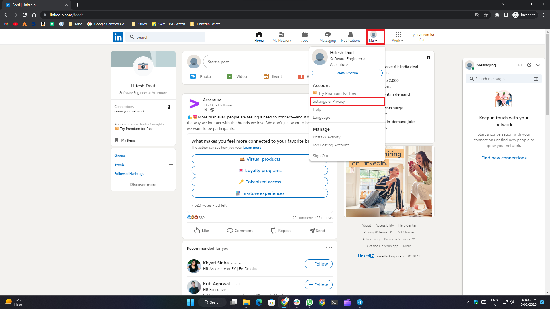Vote for In-store experiences option
Viewport: 550px width, 309px height.
tap(260, 193)
